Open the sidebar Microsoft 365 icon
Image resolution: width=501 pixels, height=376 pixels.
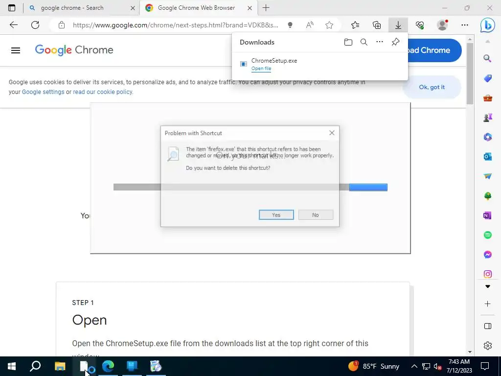tap(488, 137)
